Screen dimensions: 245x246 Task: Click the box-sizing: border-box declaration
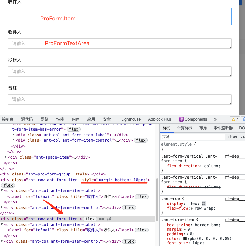pyautogui.click(x=193, y=225)
